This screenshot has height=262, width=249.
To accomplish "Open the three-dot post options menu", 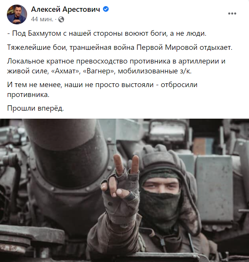I will [x=232, y=14].
